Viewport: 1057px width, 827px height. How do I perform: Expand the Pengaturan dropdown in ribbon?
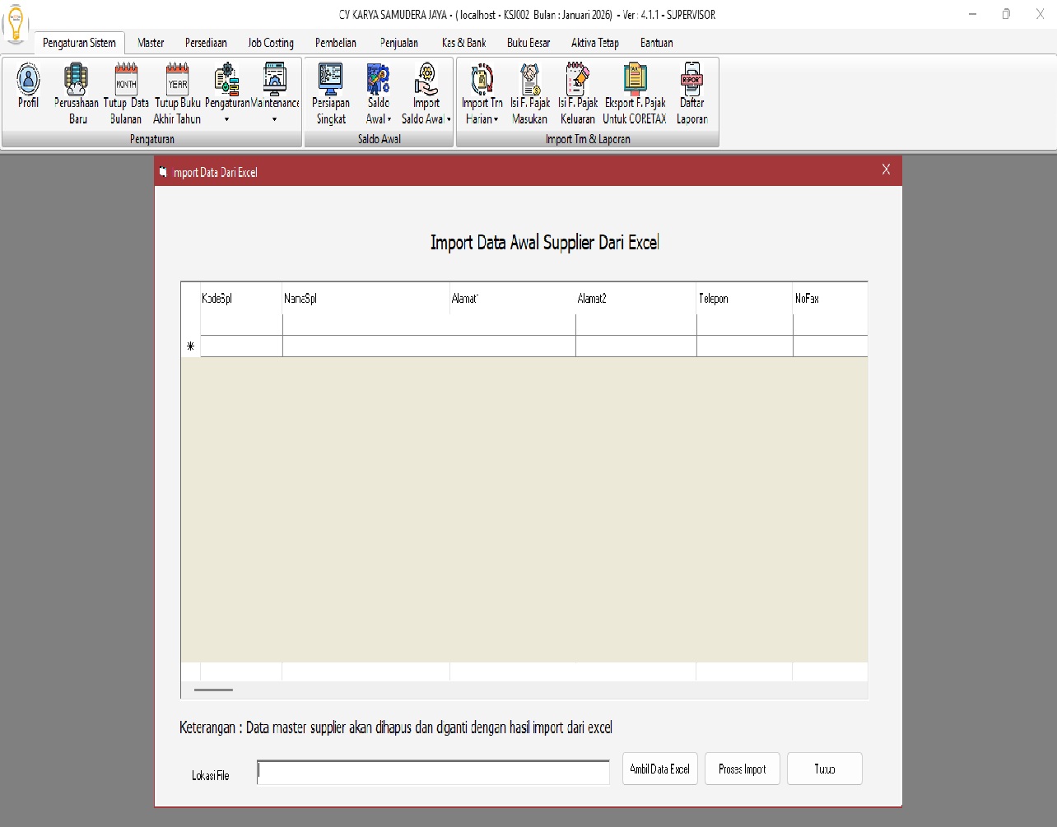tap(226, 92)
